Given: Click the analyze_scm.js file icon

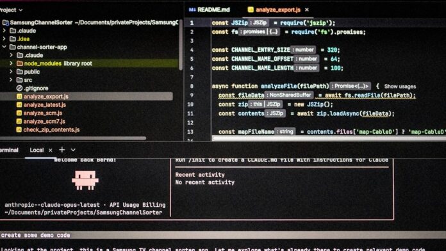Looking at the screenshot, I should pyautogui.click(x=19, y=113).
